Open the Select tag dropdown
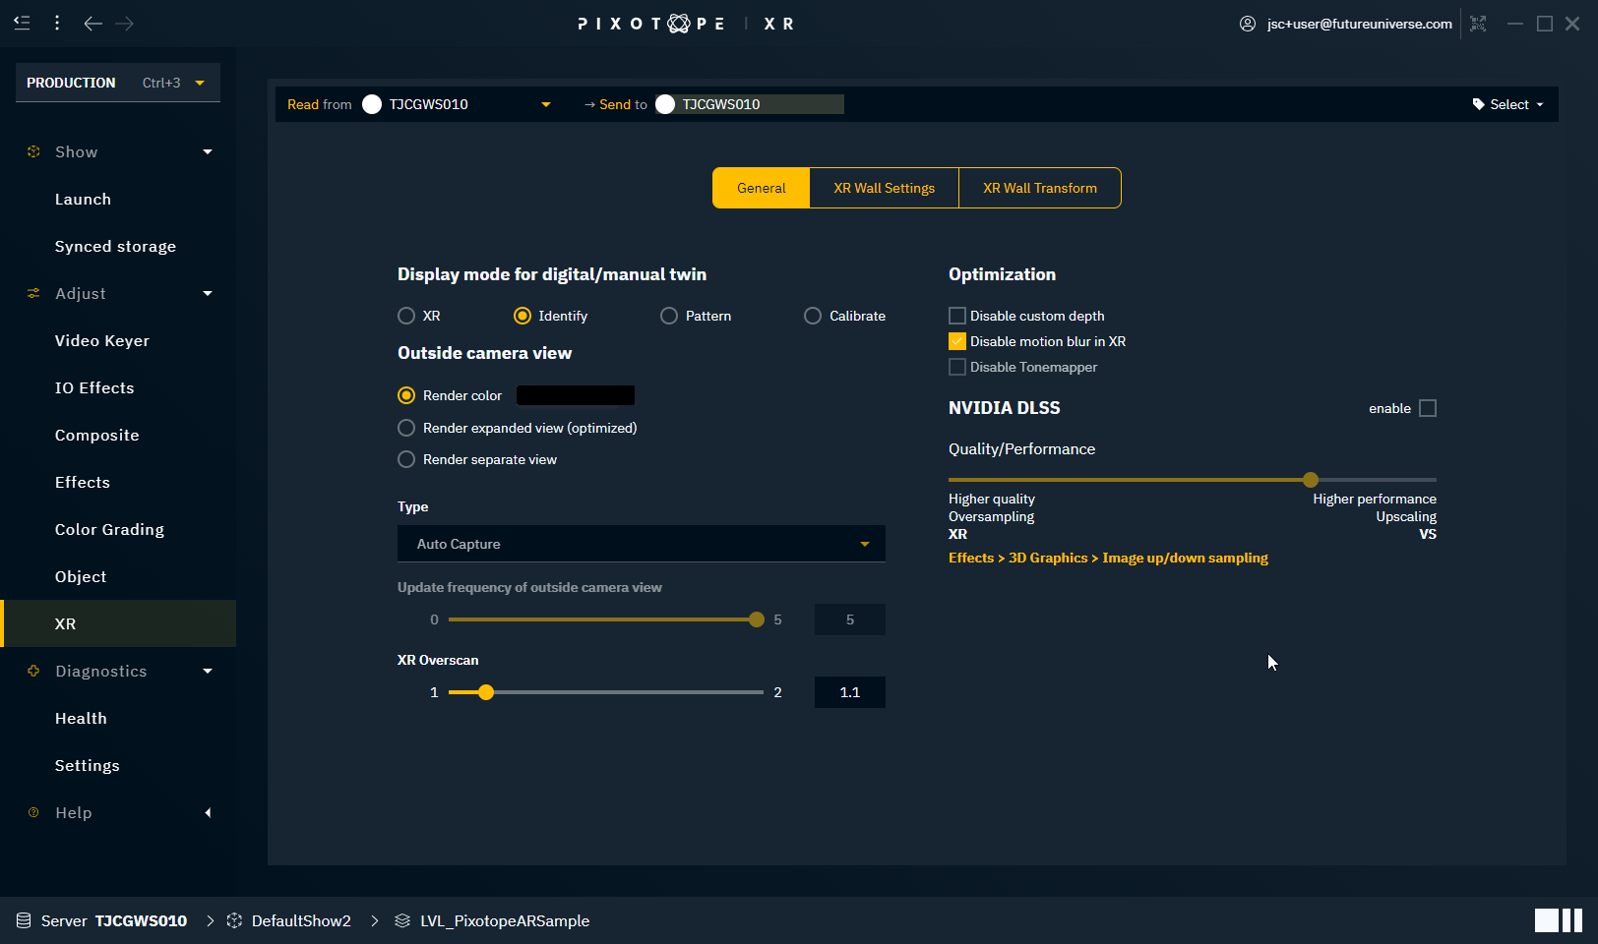1598x944 pixels. [1508, 104]
